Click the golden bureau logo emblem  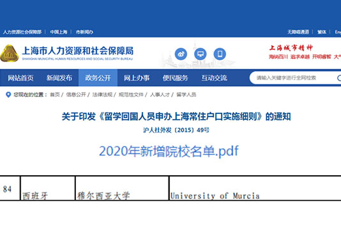click(9, 53)
